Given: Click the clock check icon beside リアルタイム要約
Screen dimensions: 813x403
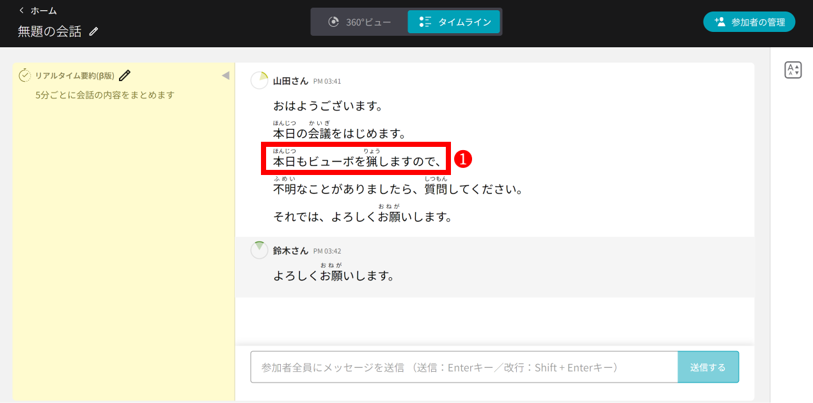Looking at the screenshot, I should tap(24, 74).
